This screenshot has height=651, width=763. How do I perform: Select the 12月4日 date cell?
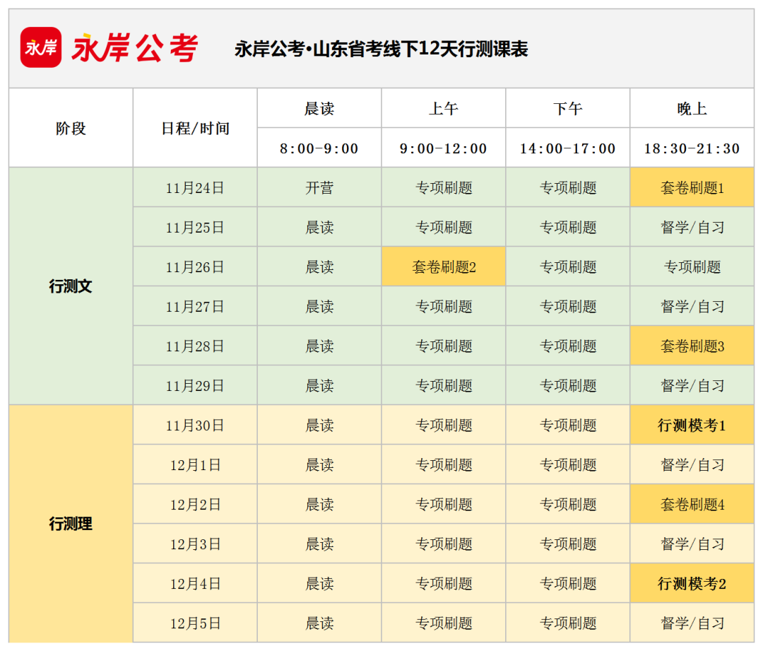click(x=195, y=583)
